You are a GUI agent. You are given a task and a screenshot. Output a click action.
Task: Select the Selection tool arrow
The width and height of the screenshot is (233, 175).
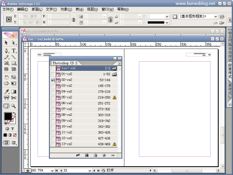pos(6,42)
